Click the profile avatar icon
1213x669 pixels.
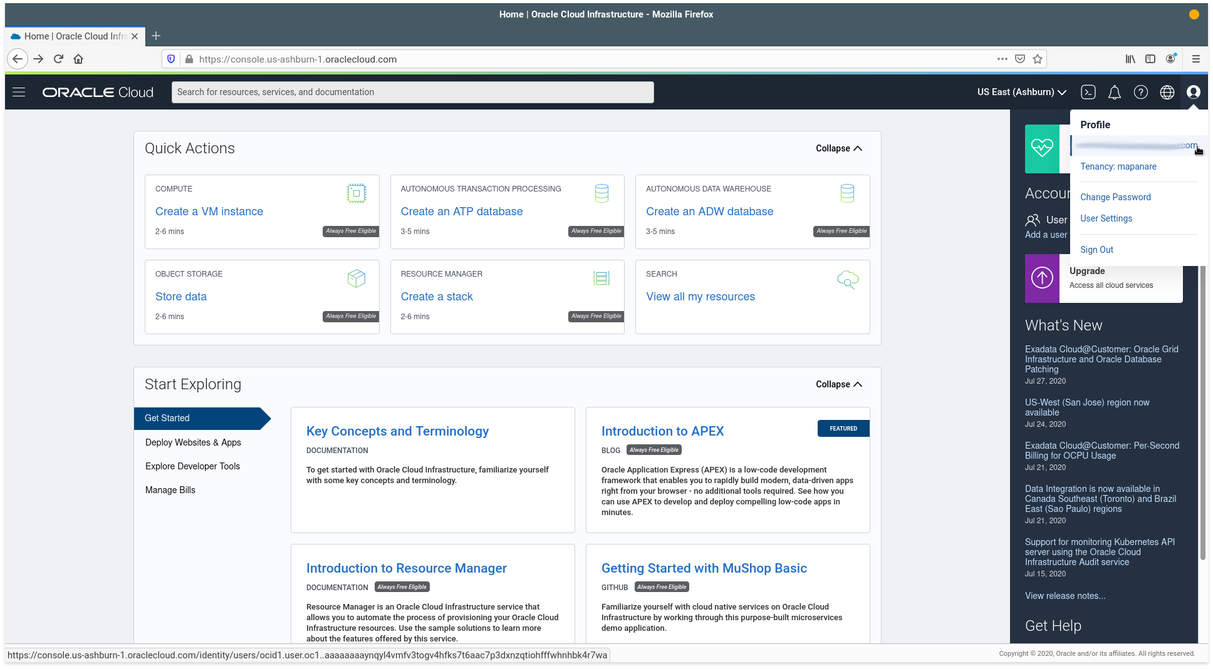pyautogui.click(x=1194, y=92)
